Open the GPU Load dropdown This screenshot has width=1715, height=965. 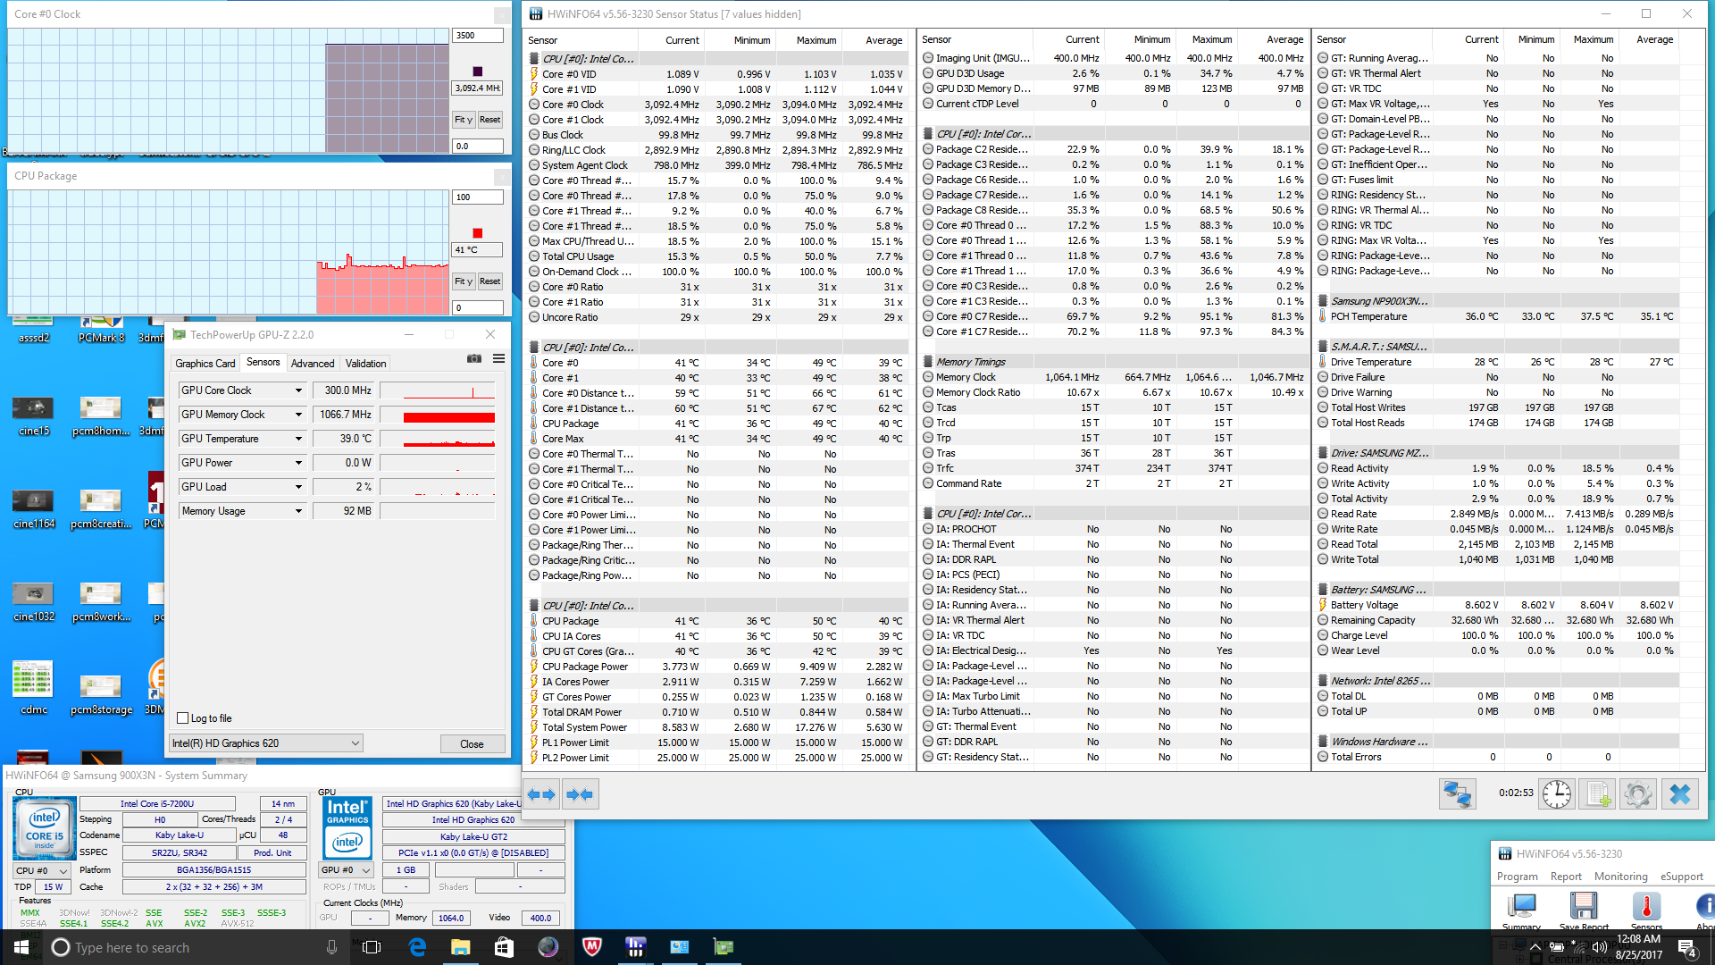298,487
